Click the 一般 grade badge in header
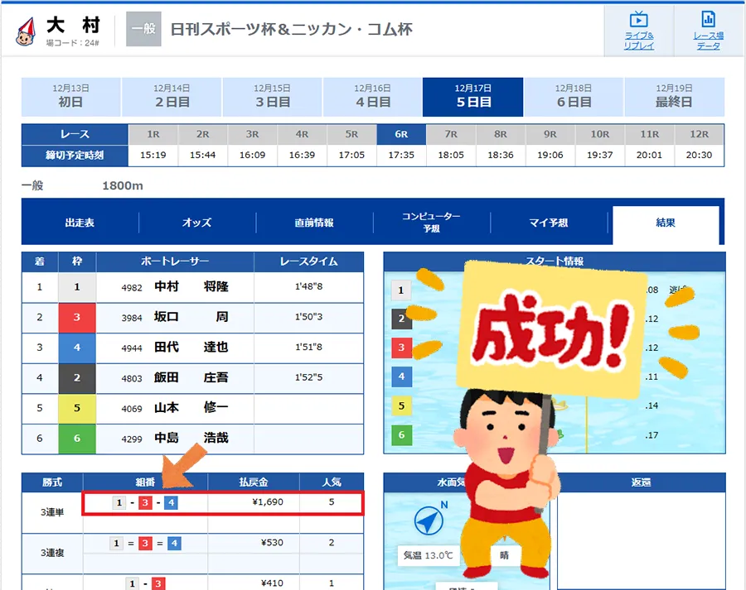746x590 pixels. point(143,29)
